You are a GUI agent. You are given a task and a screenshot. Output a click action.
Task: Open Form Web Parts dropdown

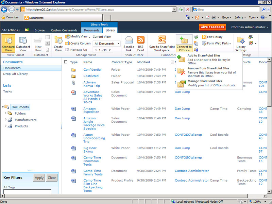point(217,44)
